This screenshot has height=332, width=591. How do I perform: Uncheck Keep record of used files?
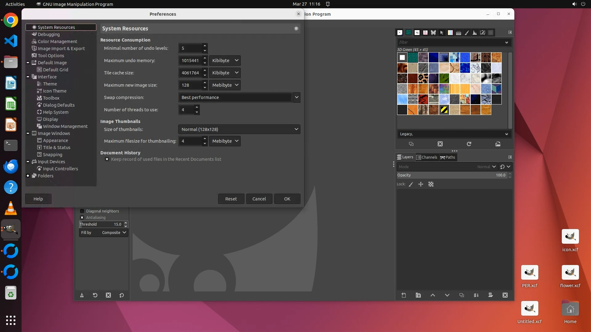click(107, 159)
